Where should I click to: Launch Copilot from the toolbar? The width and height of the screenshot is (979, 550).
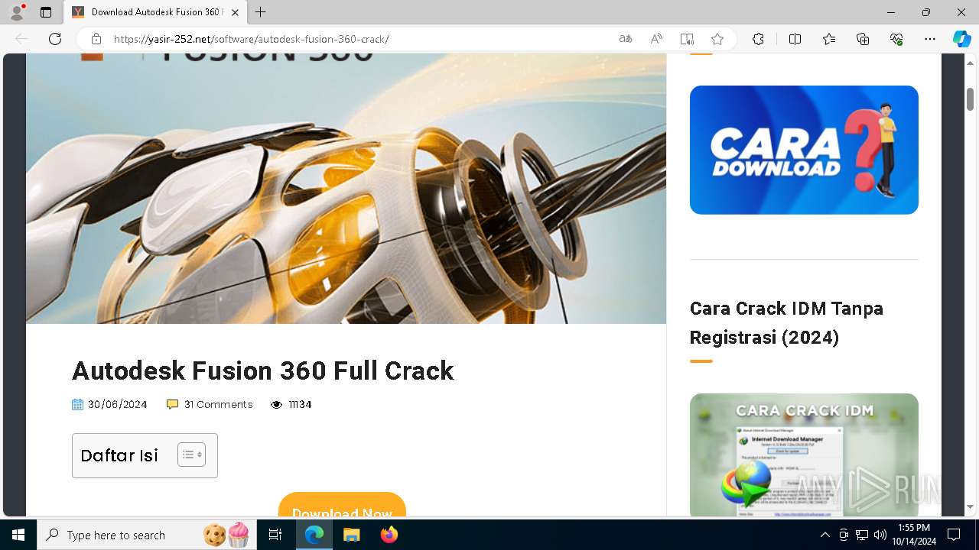click(x=961, y=39)
